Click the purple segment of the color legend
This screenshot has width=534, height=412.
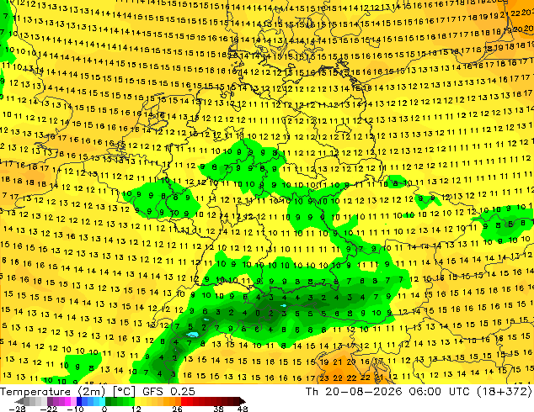[x=61, y=401]
